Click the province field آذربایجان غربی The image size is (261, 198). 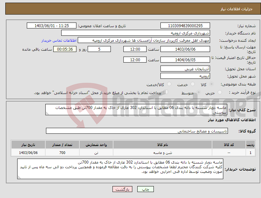[x=185, y=69]
